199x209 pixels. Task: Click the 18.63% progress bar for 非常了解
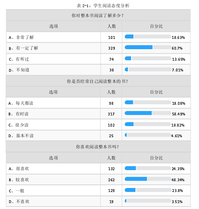pyautogui.click(x=148, y=36)
